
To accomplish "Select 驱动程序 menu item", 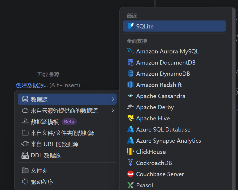I will (x=67, y=182).
